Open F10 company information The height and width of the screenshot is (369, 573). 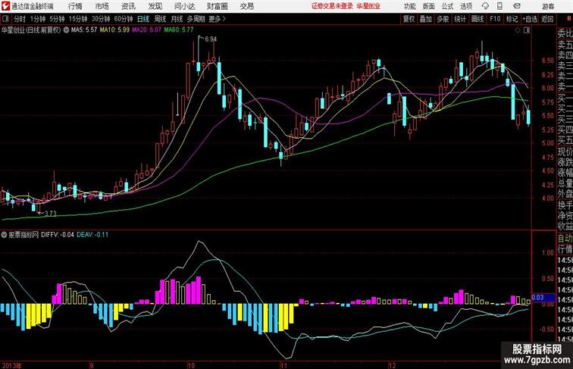tap(495, 19)
